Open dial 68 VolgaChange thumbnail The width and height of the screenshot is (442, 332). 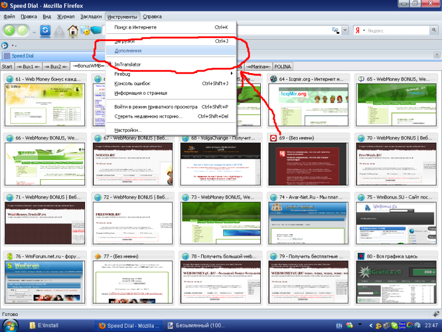[x=220, y=164]
